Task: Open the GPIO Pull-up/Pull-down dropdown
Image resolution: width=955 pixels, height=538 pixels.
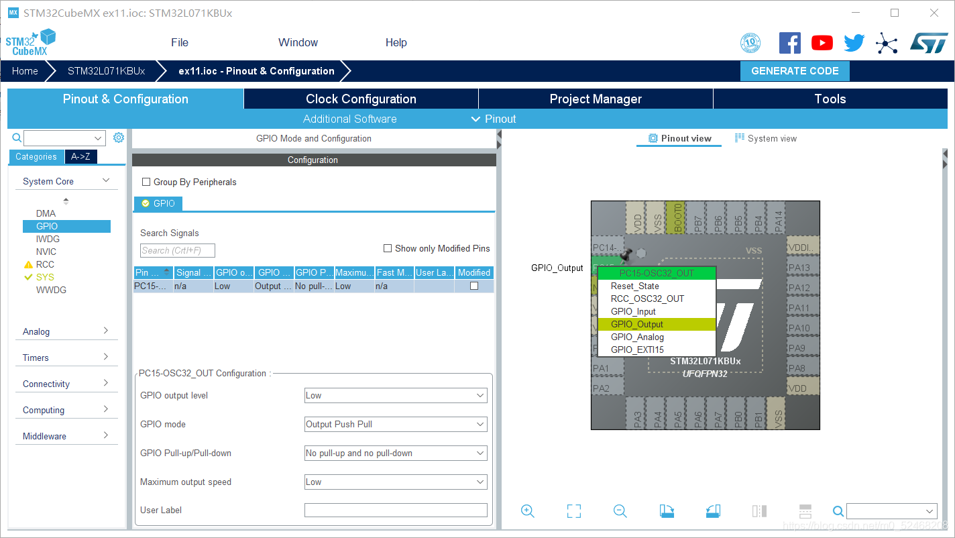Action: click(396, 453)
